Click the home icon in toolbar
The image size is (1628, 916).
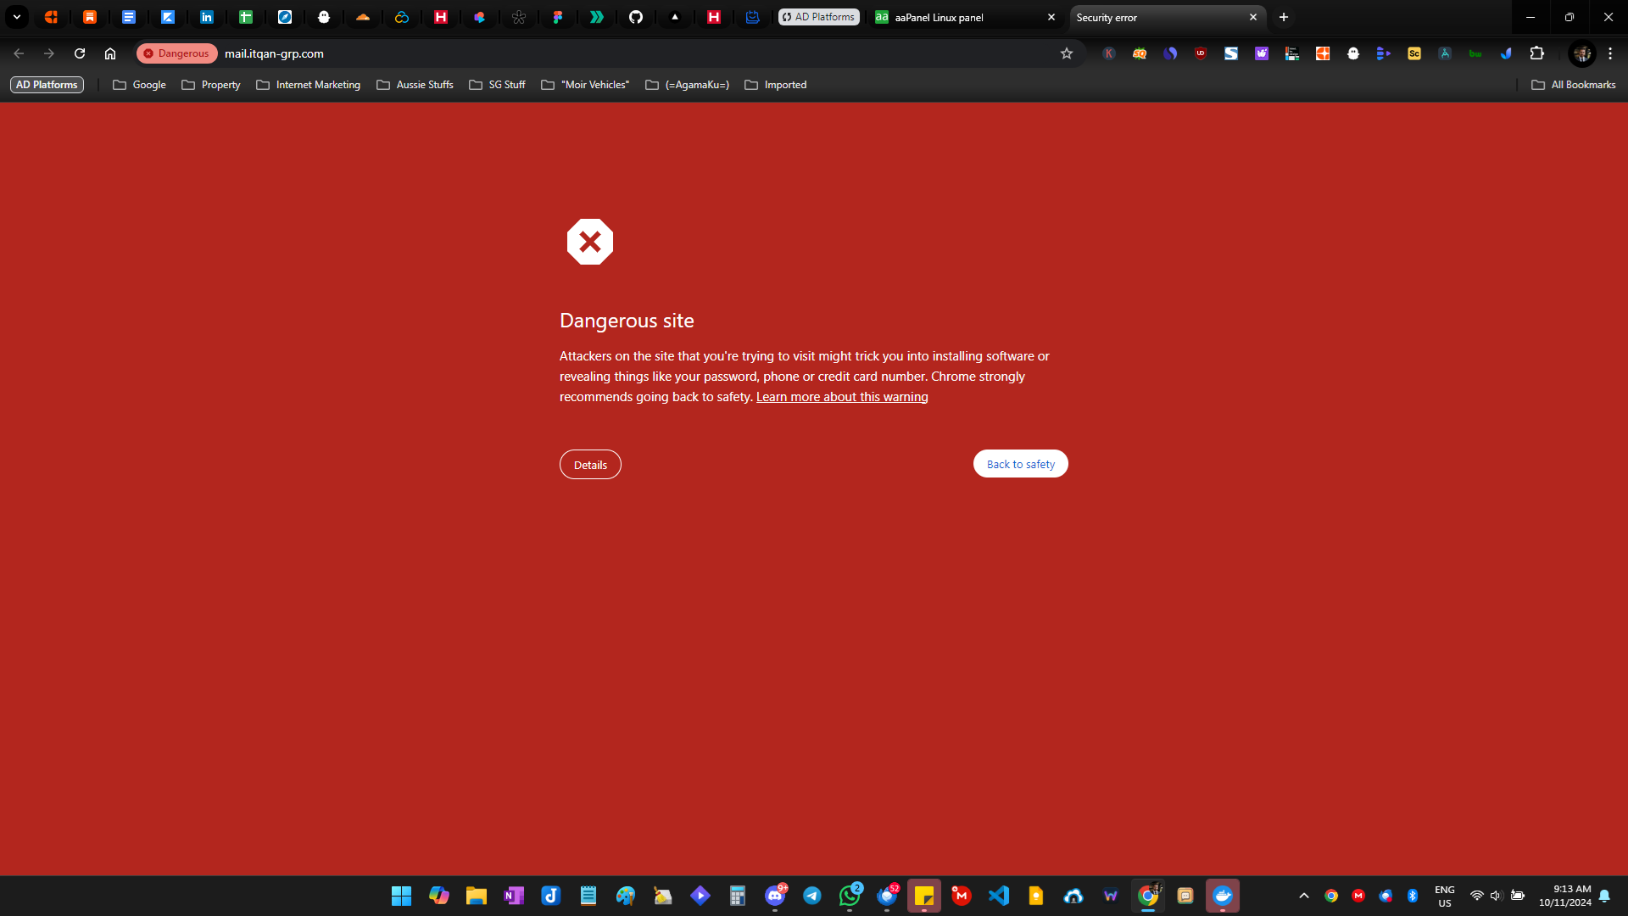click(x=110, y=53)
